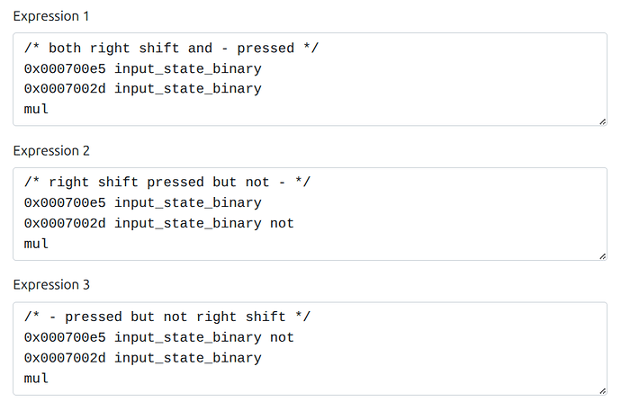
Task: Focus the Expression 1 text area
Action: pos(310,79)
